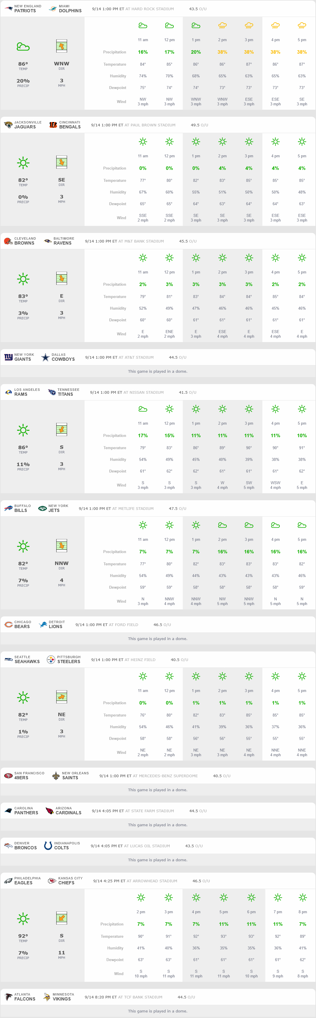This screenshot has height=1018, width=316.
Task: Click the Jacksonville Jaguars team logo
Action: 8,125
